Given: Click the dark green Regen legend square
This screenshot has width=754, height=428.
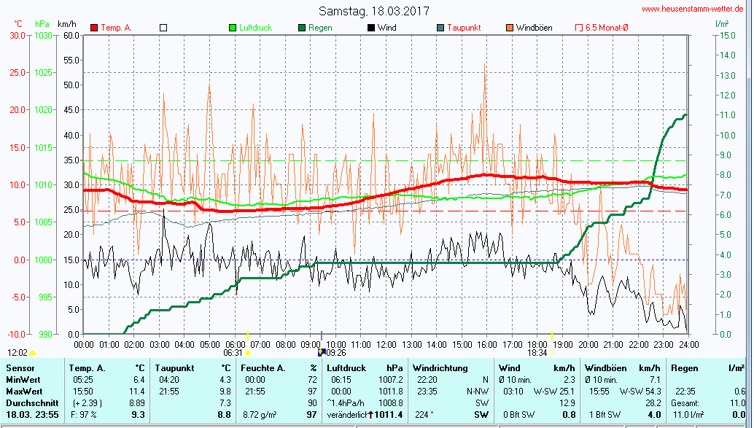Looking at the screenshot, I should point(302,28).
